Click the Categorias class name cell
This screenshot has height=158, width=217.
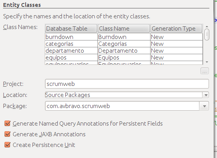click(x=124, y=44)
